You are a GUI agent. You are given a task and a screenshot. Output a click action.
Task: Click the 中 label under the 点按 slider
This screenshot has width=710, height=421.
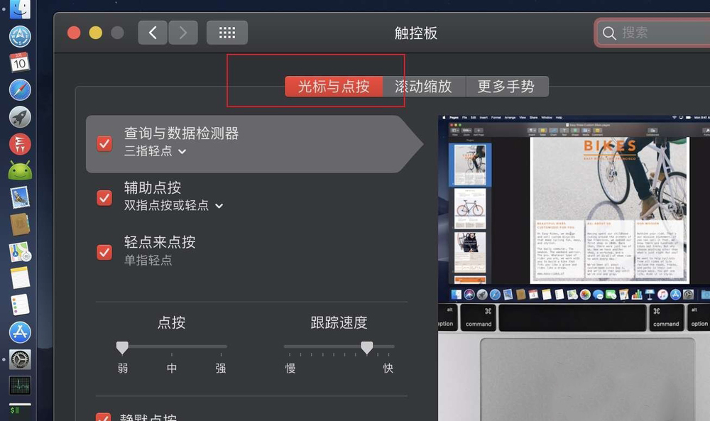[x=172, y=368]
